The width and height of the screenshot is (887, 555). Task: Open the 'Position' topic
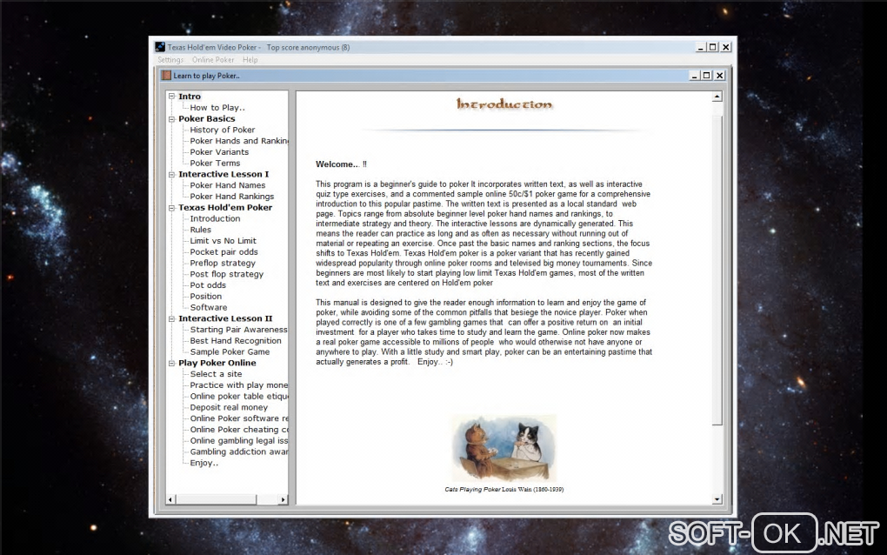point(206,296)
